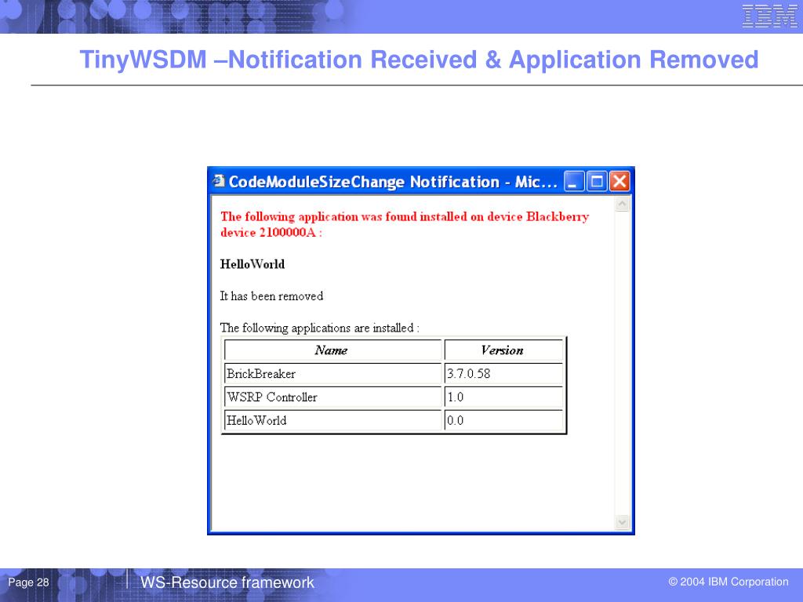Screen dimensions: 803x602
Task: Minimize the CodeModuleSizeChange Notification window
Action: (574, 181)
